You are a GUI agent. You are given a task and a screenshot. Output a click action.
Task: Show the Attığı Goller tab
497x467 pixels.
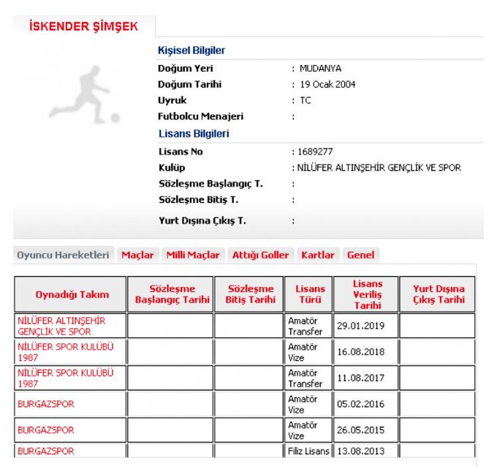click(260, 255)
